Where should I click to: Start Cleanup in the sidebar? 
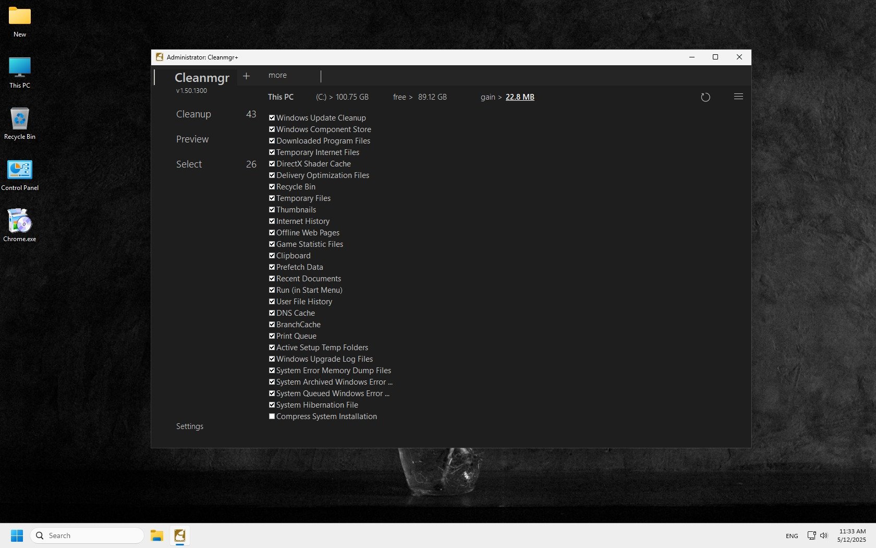coord(193,114)
